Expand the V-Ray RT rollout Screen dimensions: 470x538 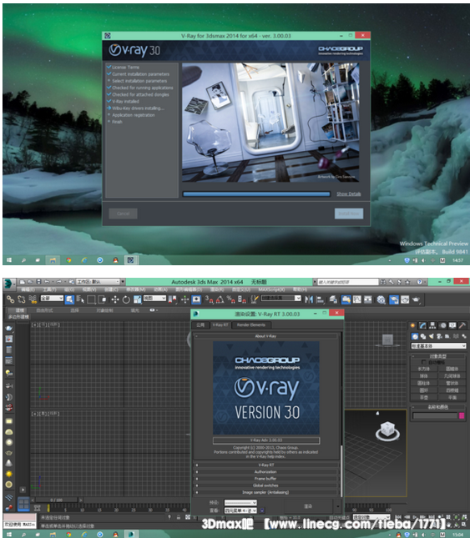tap(266, 465)
